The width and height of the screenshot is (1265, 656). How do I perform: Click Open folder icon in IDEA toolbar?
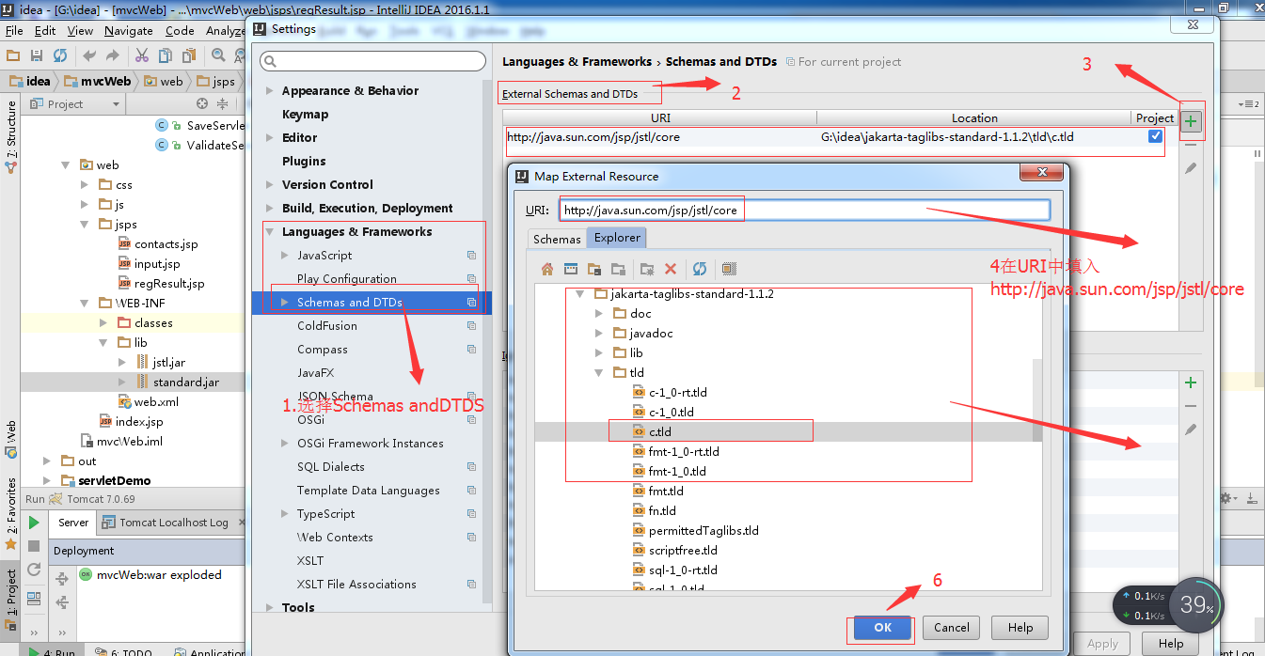click(13, 56)
